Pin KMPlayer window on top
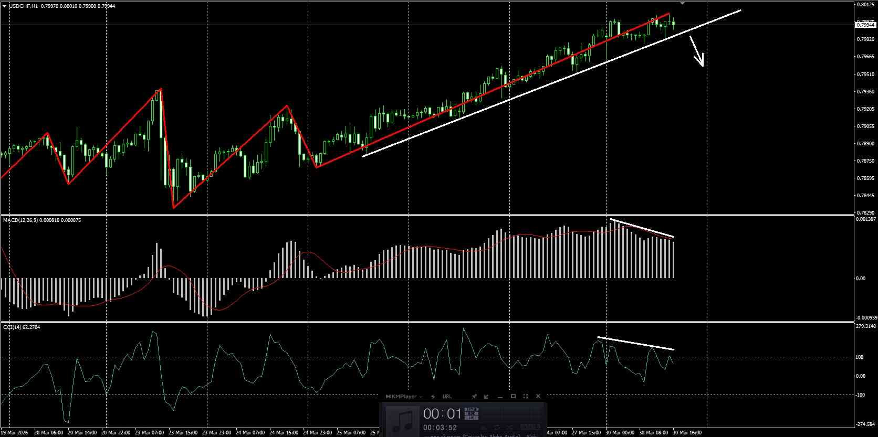Image resolution: width=878 pixels, height=437 pixels. 474,397
